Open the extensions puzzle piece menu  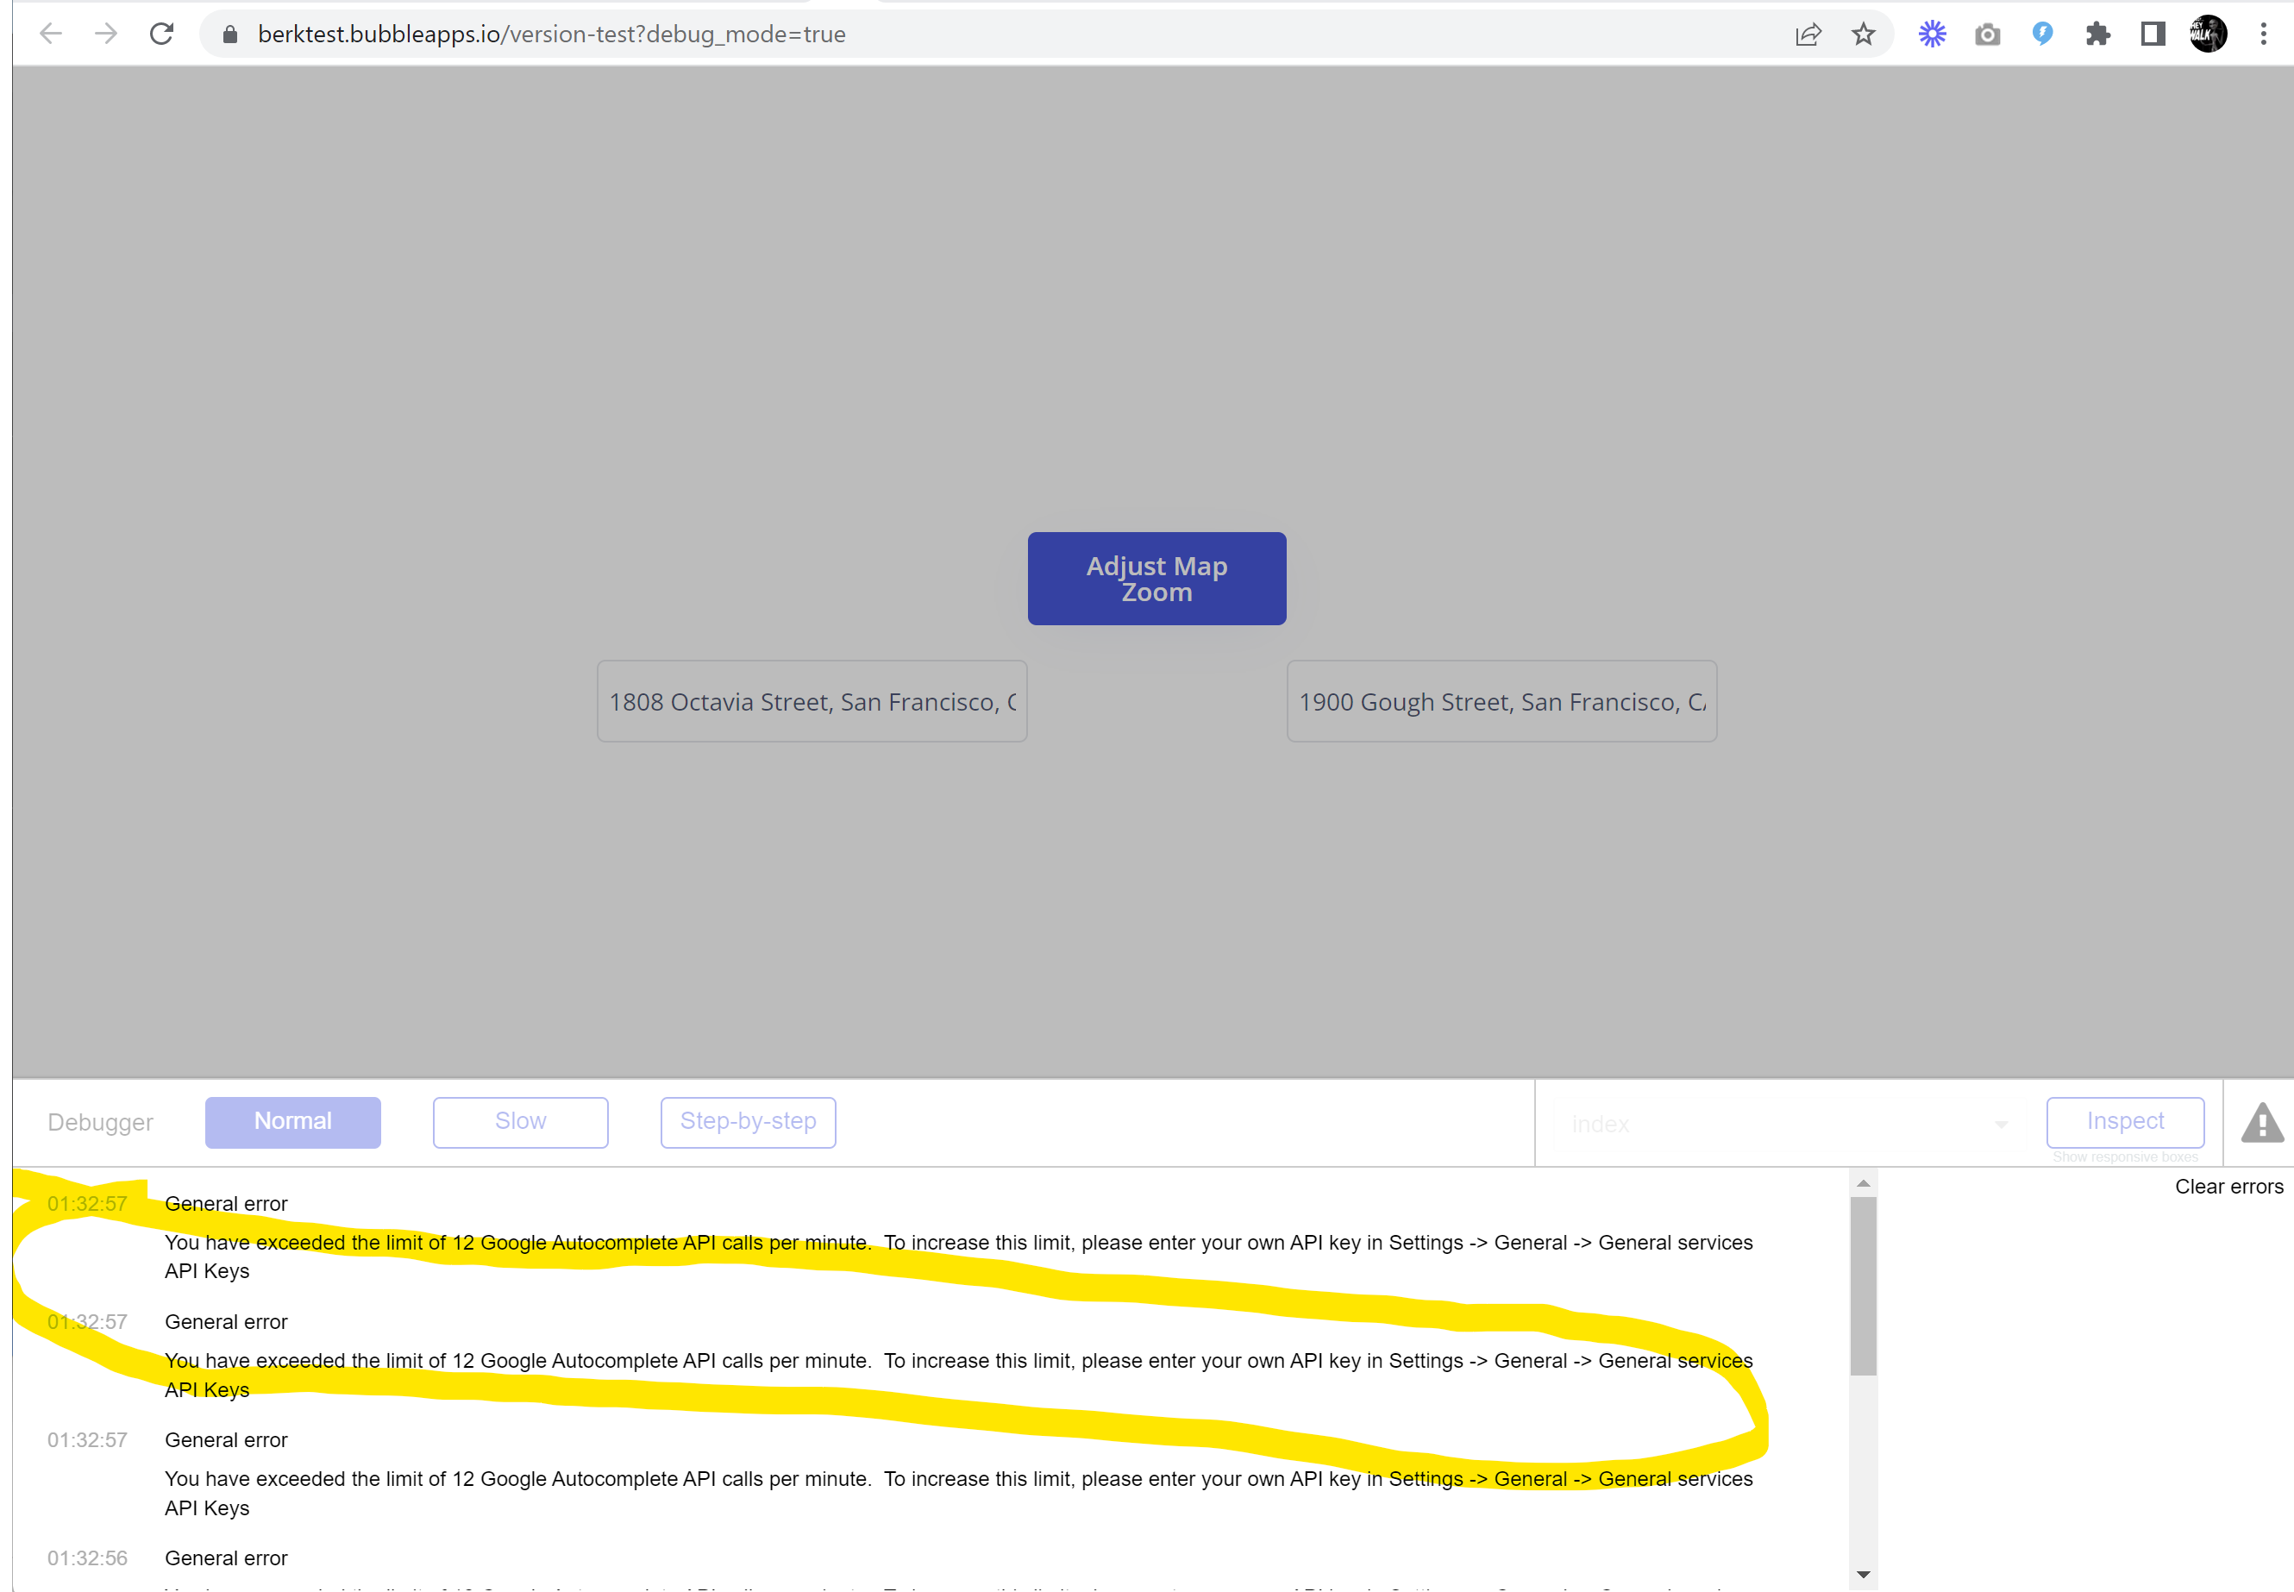pyautogui.click(x=2097, y=34)
